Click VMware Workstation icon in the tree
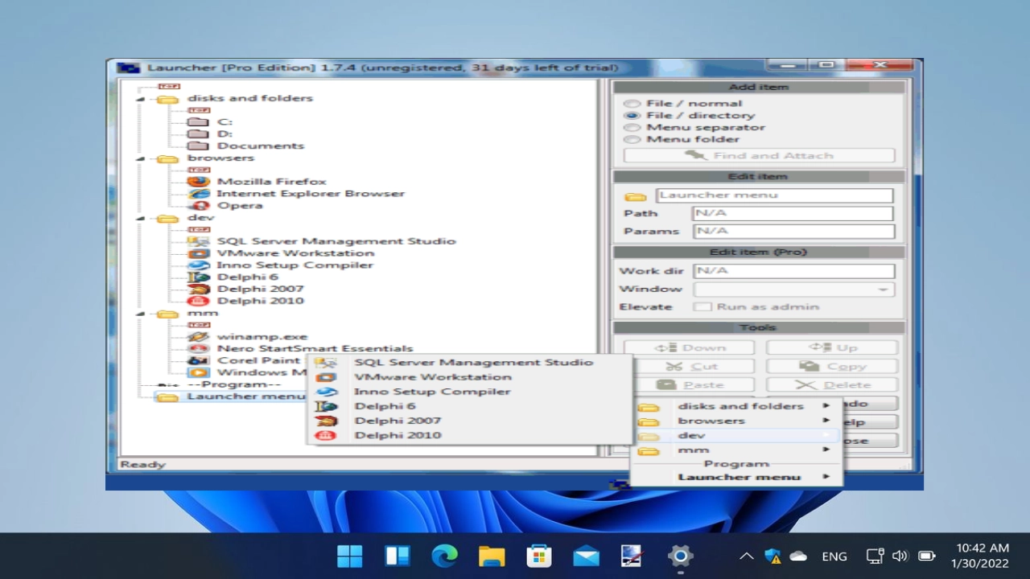The image size is (1030, 579). pyautogui.click(x=198, y=253)
